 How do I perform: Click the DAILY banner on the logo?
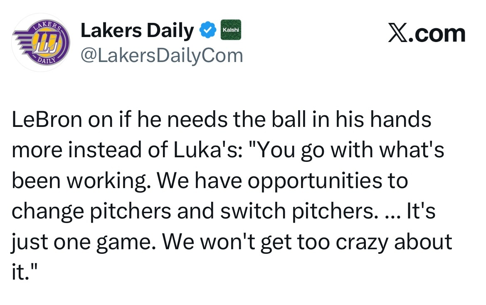[47, 60]
